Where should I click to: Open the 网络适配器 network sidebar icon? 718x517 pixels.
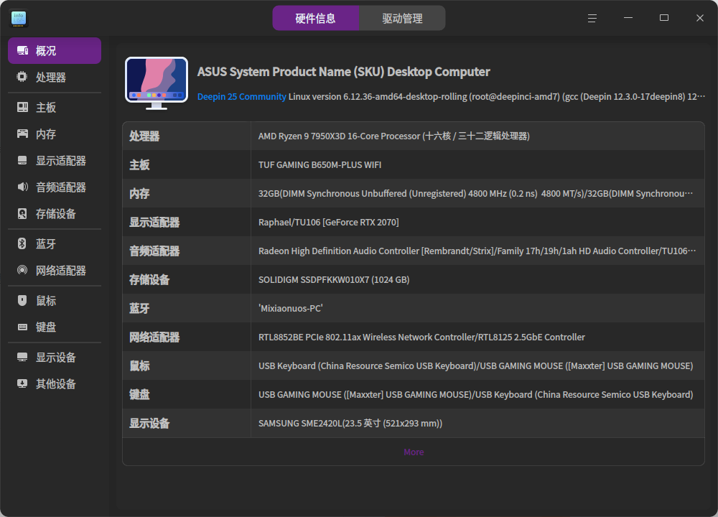pyautogui.click(x=22, y=270)
